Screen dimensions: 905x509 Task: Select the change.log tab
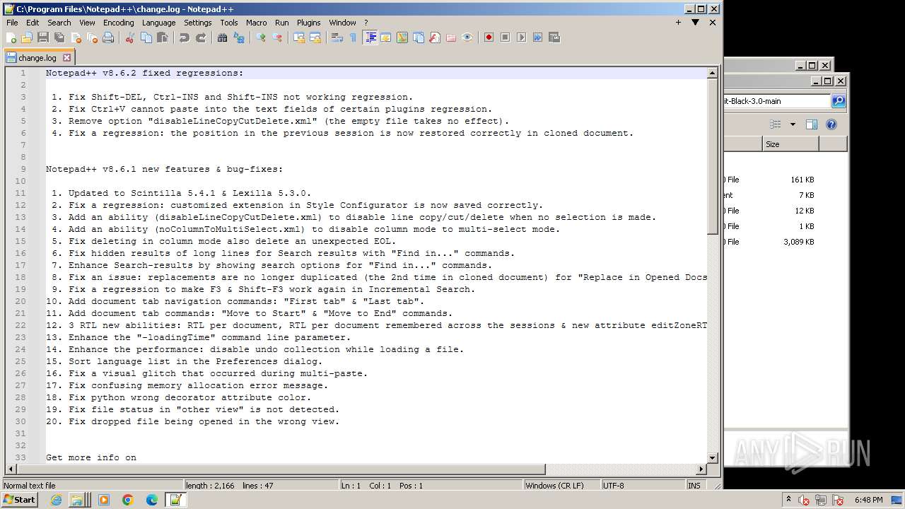point(38,58)
